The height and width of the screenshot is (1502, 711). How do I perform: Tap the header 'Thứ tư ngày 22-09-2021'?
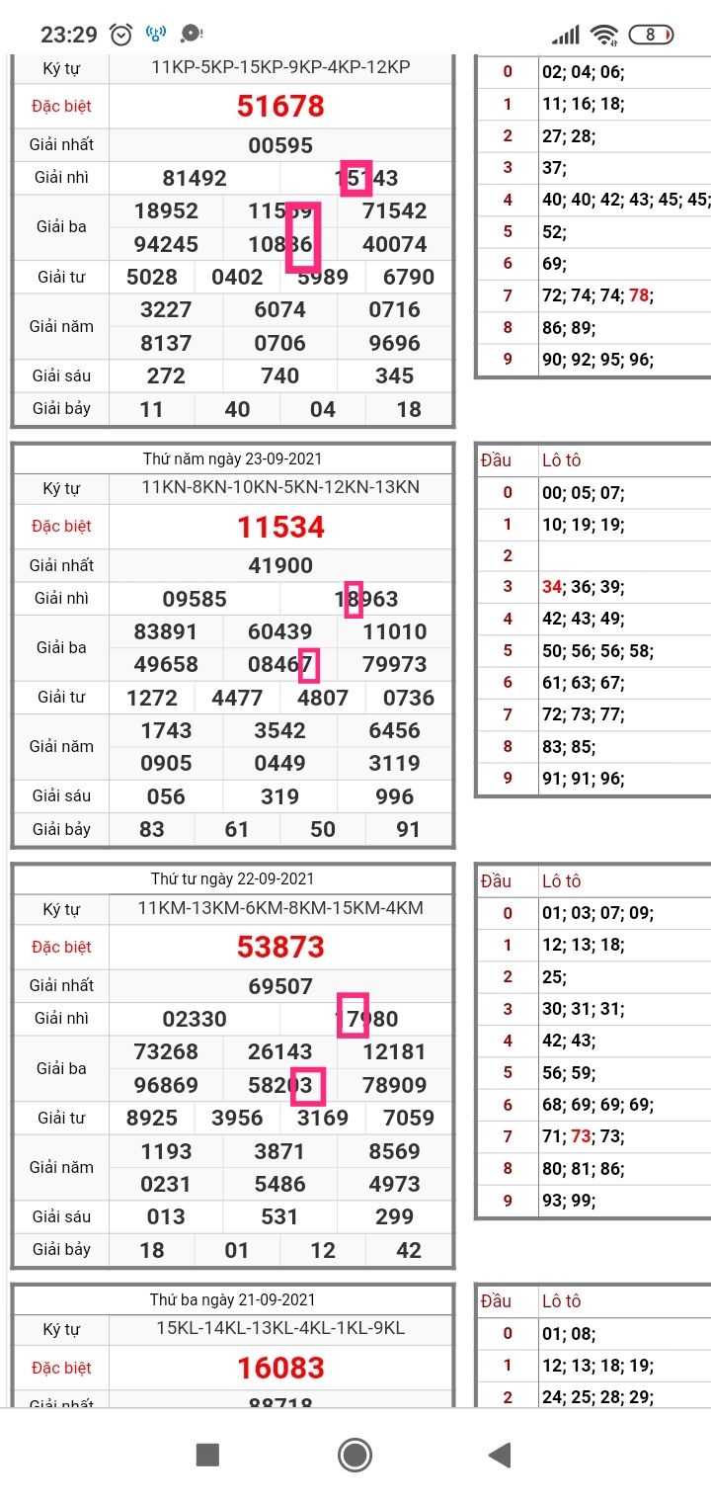click(232, 879)
